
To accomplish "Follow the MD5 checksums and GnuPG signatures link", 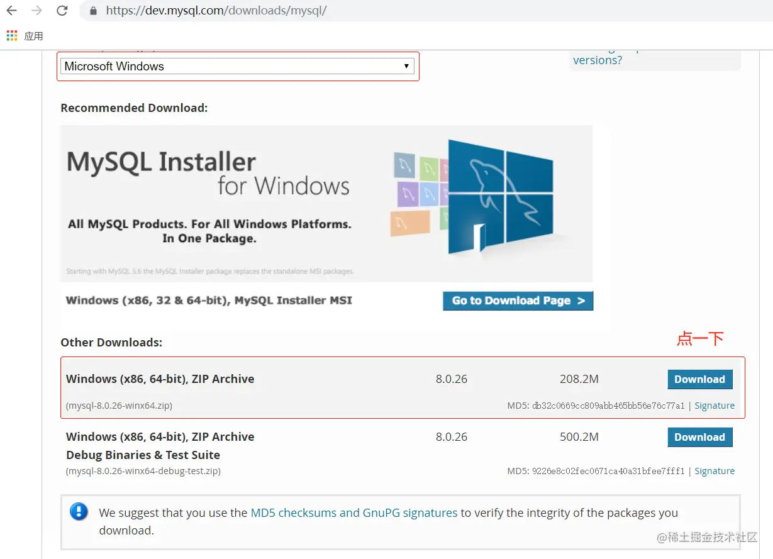I will pyautogui.click(x=354, y=512).
